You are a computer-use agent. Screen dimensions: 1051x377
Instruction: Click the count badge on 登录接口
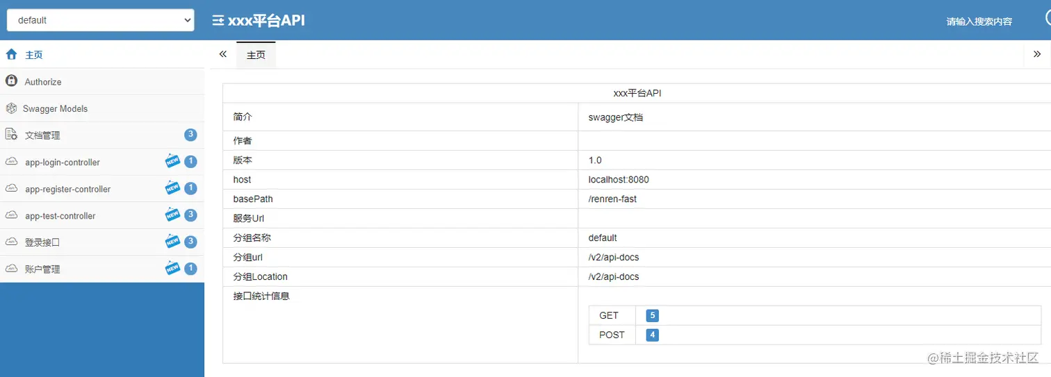(190, 242)
